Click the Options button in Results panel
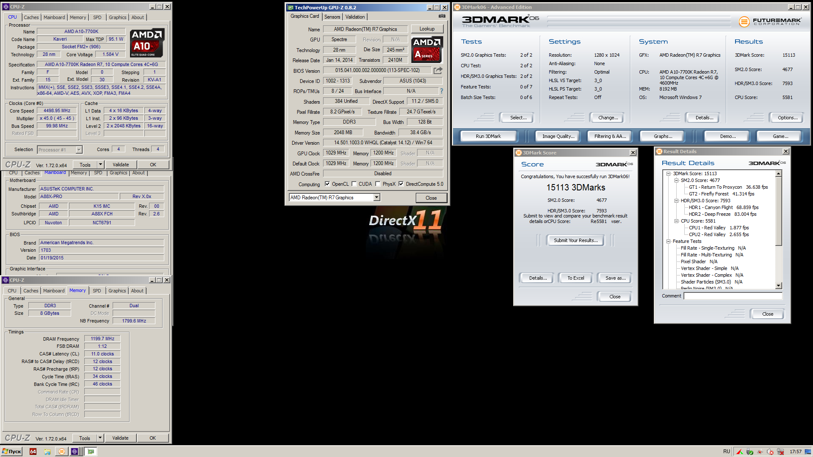The image size is (813, 457). [787, 118]
